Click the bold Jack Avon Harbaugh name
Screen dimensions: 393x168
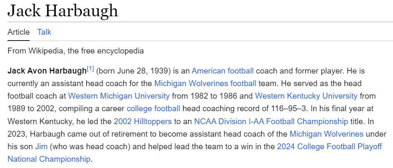coord(47,71)
